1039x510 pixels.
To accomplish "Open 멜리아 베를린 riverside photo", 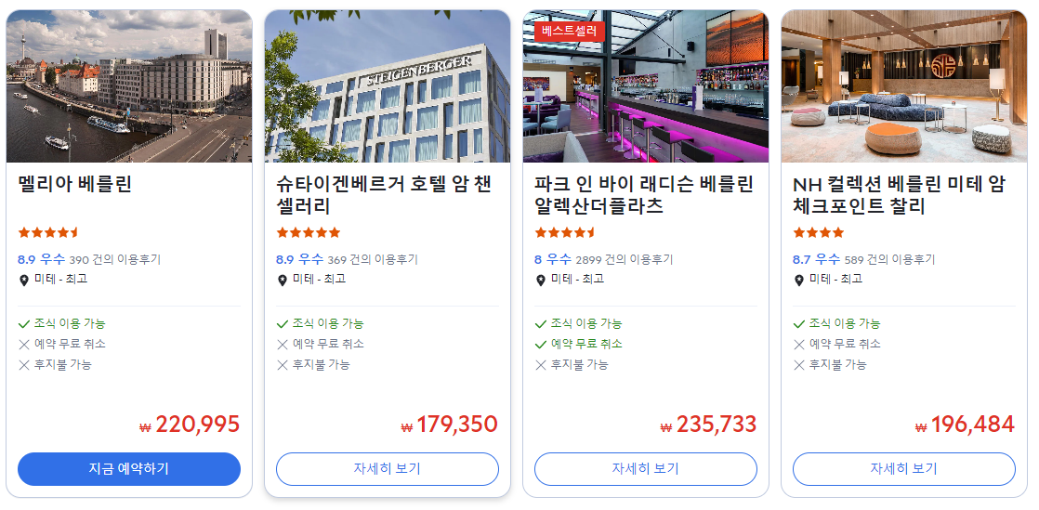I will pos(129,86).
